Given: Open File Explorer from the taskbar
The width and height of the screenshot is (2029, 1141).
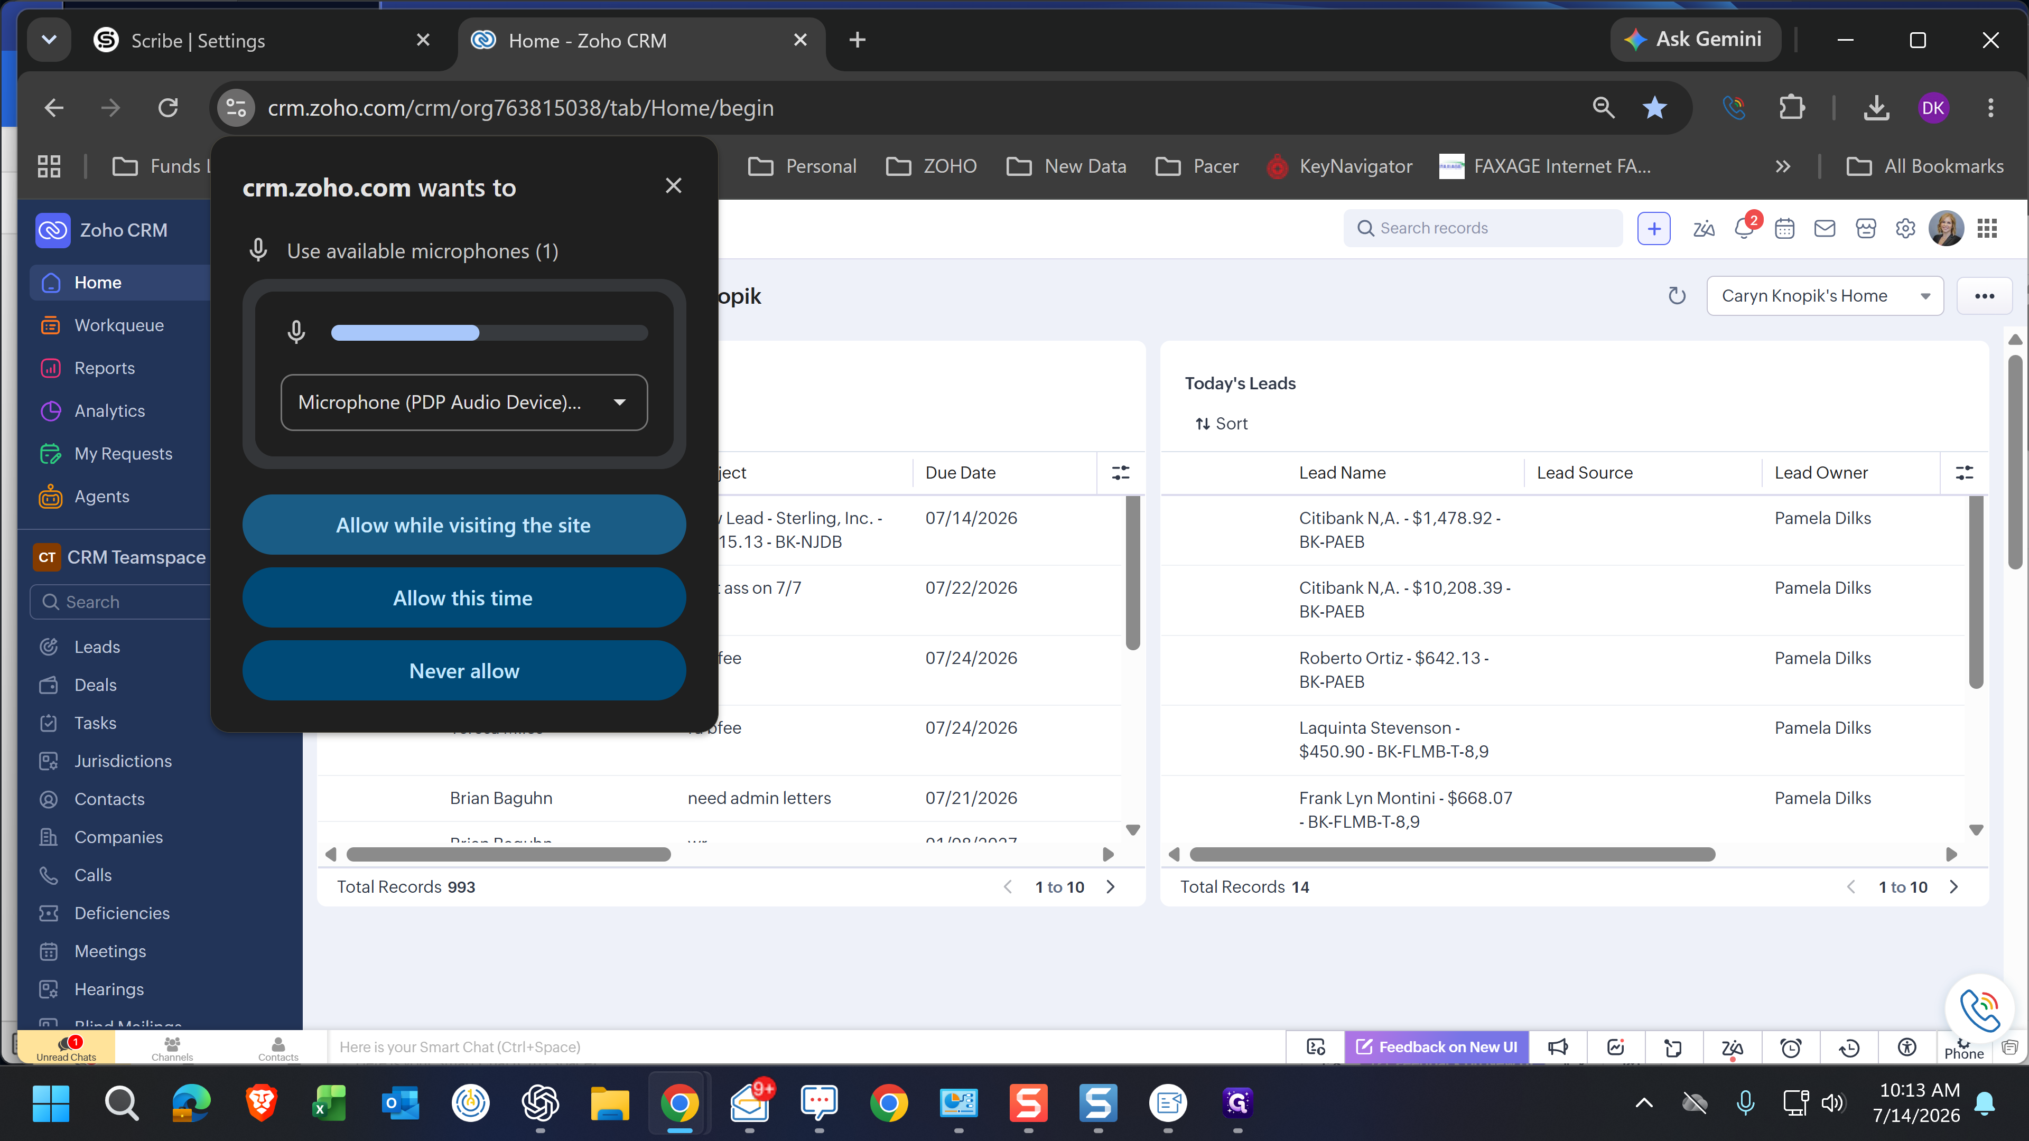Looking at the screenshot, I should pos(610,1103).
